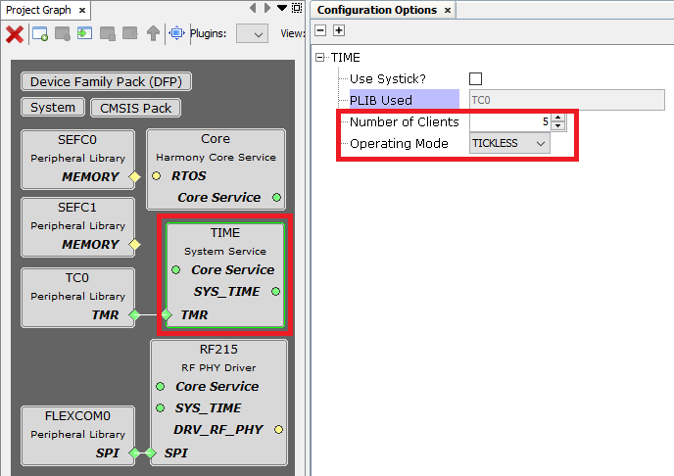The image size is (674, 476).
Task: Increase Number of Clients with up arrow
Action: click(558, 118)
